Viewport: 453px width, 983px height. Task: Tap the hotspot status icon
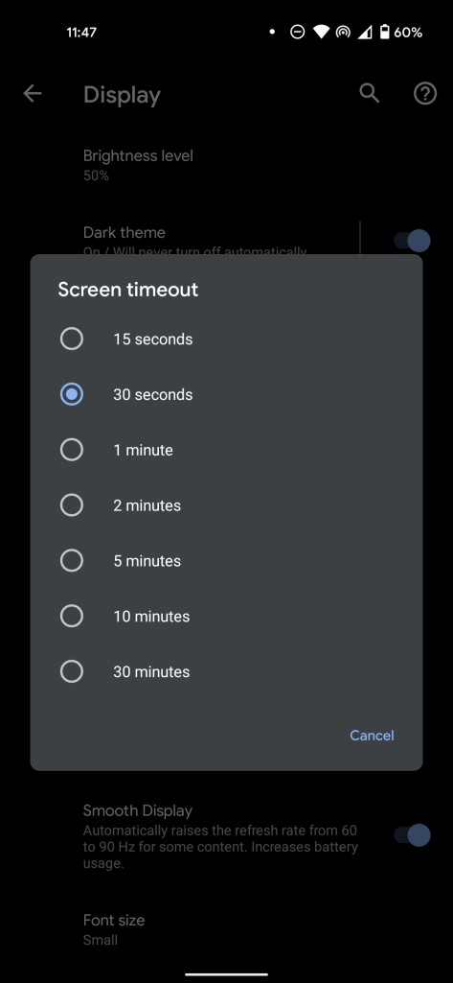tap(342, 32)
